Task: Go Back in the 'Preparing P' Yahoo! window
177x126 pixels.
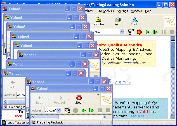Action: pos(12,84)
